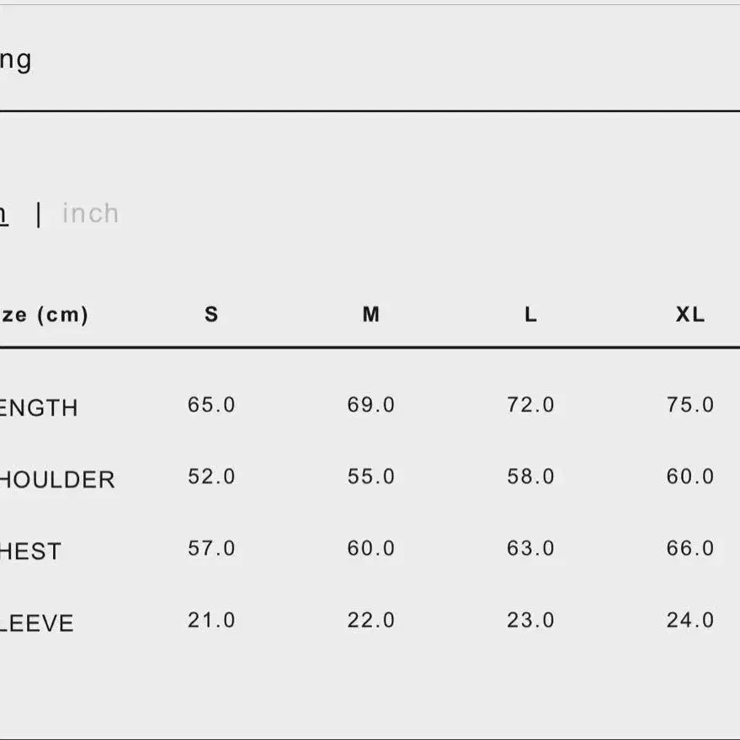Click the LENGTH row label
740x740 pixels.
click(x=39, y=408)
